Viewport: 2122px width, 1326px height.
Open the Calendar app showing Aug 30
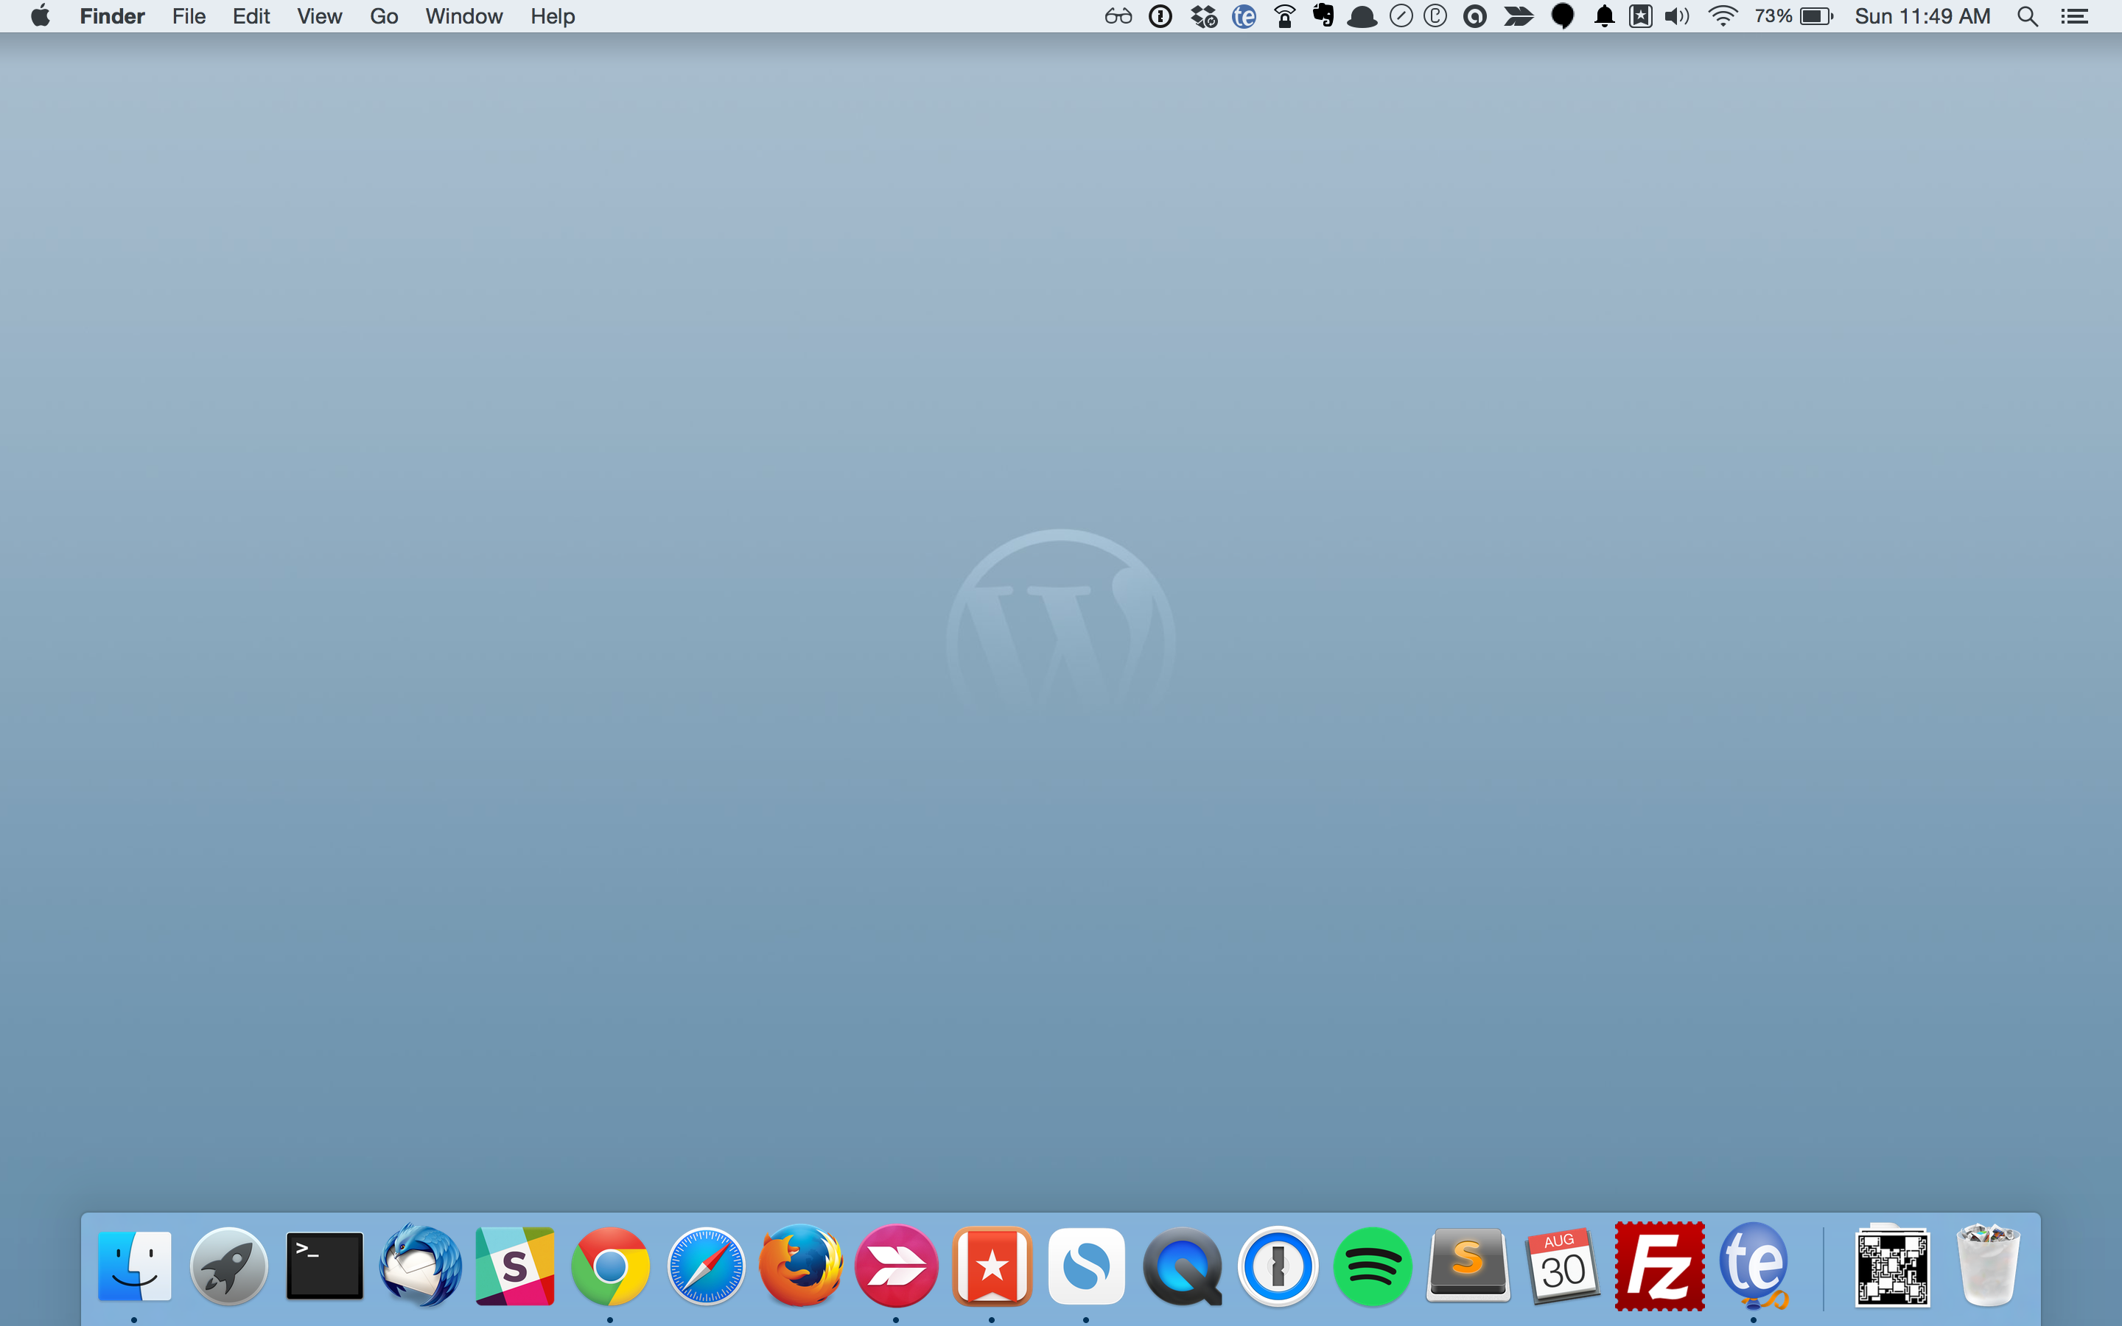click(x=1564, y=1266)
